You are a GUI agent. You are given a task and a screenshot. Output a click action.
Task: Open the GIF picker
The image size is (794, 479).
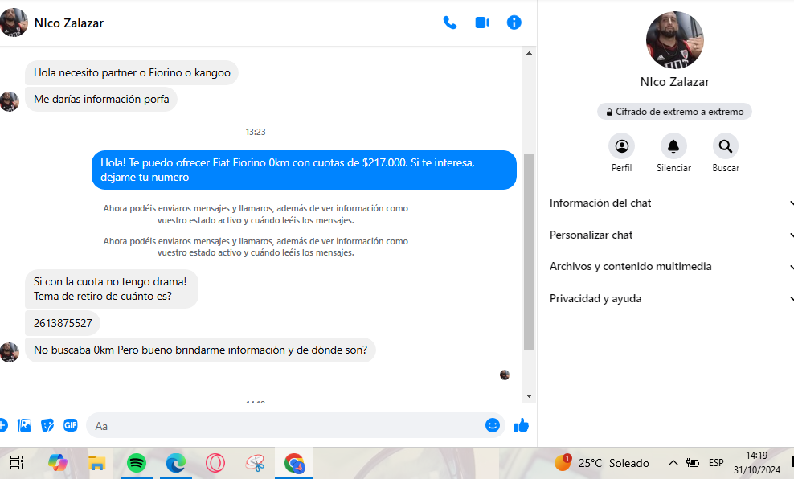tap(71, 425)
